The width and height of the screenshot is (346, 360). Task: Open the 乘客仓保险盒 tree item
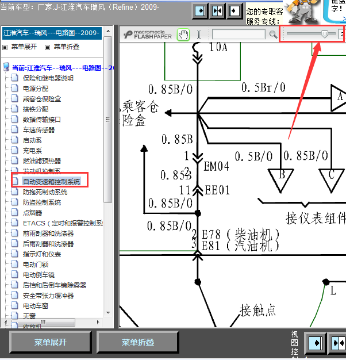coord(42,99)
